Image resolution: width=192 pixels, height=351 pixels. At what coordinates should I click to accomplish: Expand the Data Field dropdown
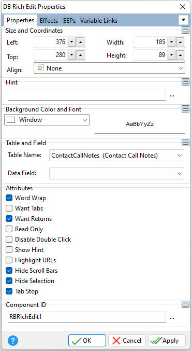coord(116,174)
